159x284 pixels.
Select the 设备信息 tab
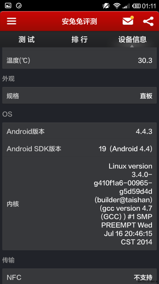pyautogui.click(x=132, y=39)
